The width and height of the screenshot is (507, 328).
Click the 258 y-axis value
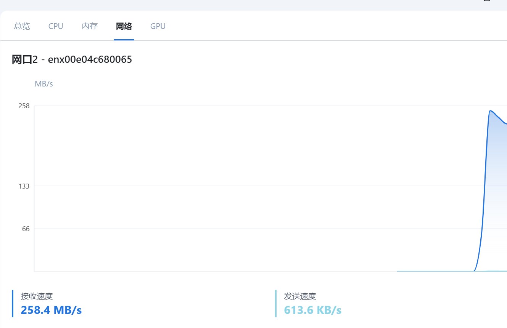point(24,106)
